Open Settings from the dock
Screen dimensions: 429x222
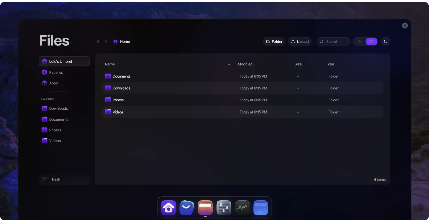click(224, 208)
